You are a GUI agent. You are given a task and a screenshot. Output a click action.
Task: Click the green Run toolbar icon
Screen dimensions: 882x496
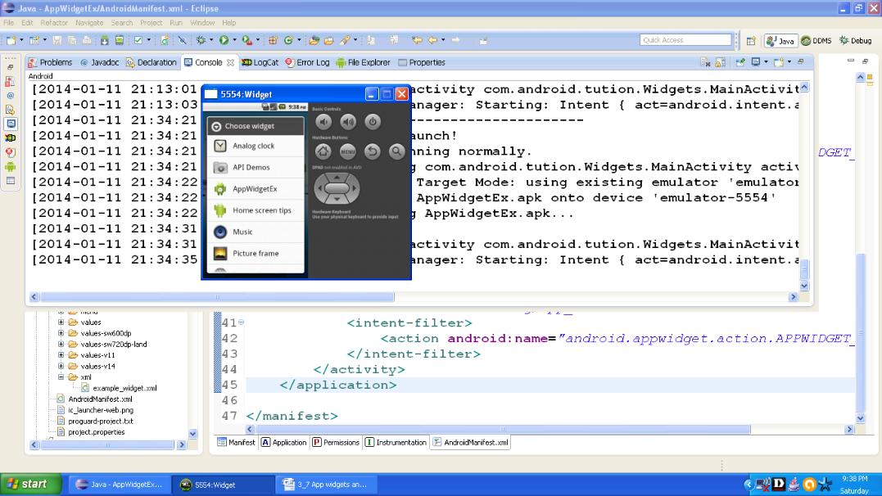click(224, 40)
